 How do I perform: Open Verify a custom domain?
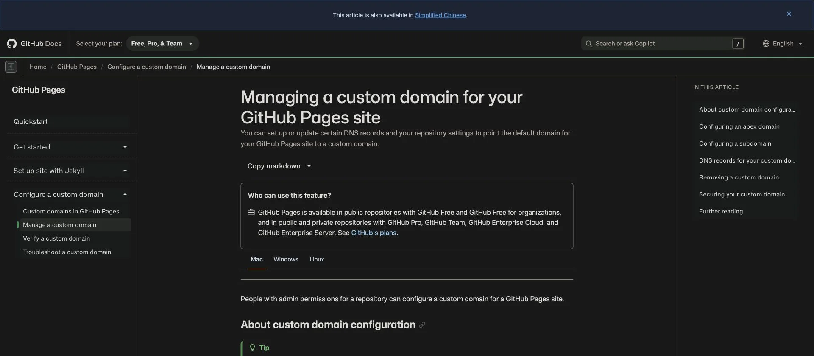point(56,238)
